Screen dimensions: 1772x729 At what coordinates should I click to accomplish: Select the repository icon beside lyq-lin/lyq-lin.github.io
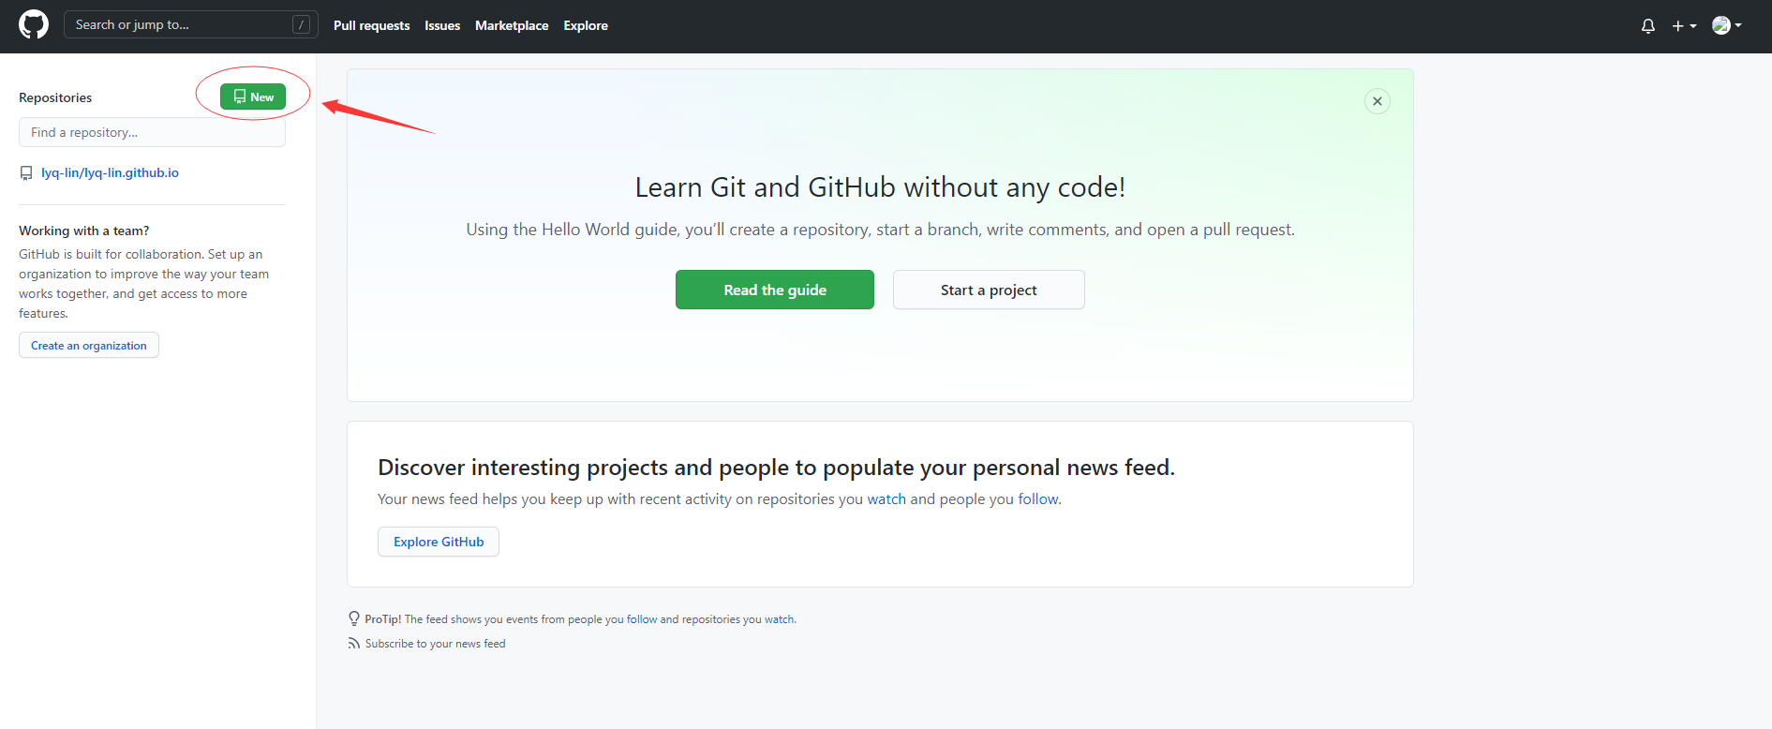(x=26, y=173)
